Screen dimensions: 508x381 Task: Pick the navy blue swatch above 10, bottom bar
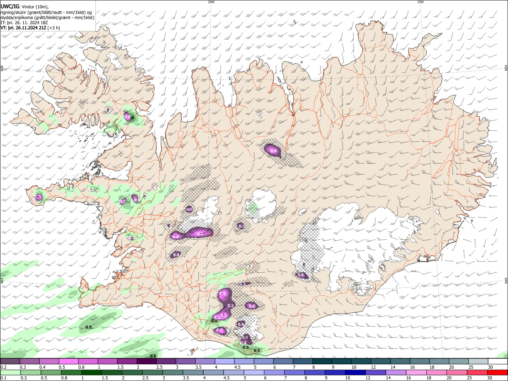click(355, 373)
